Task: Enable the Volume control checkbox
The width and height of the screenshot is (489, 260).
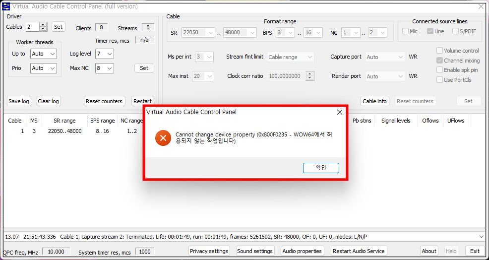Action: (439, 51)
